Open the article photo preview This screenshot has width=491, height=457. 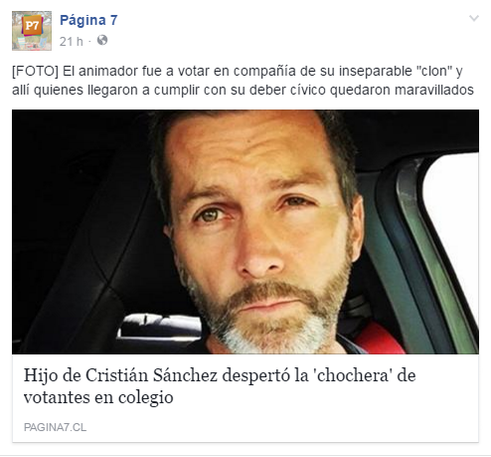[x=245, y=232]
